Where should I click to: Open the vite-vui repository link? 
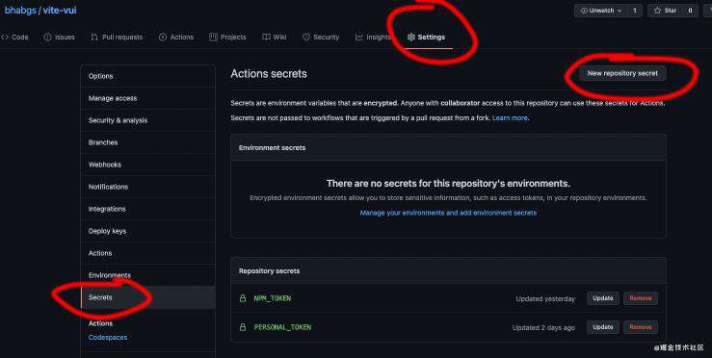(x=60, y=10)
